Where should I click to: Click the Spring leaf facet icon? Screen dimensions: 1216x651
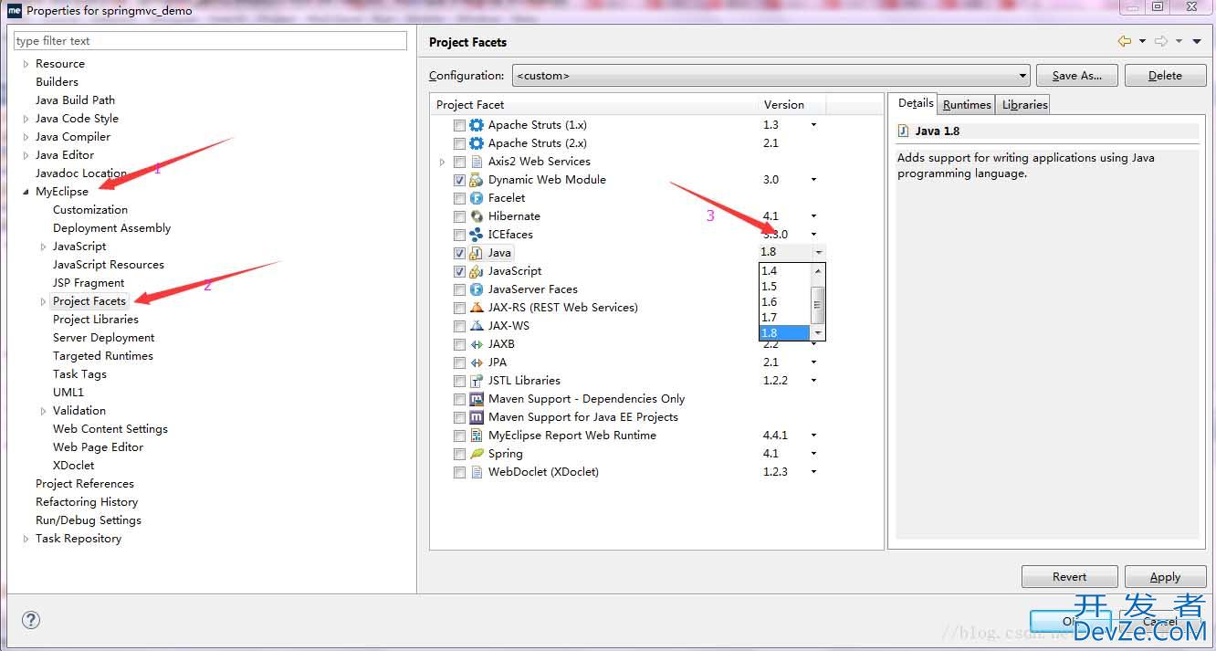(x=476, y=454)
